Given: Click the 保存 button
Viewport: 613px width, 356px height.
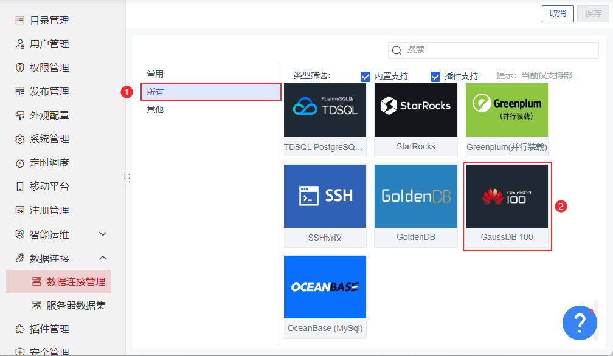Looking at the screenshot, I should pos(593,13).
